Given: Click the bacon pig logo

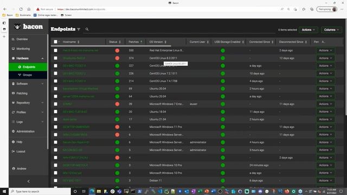Looking at the screenshot, I should pyautogui.click(x=17, y=27).
